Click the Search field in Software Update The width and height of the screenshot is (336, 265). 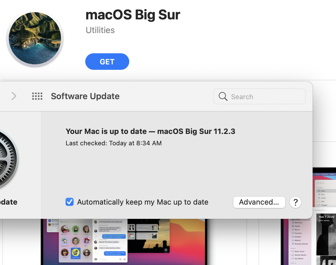260,97
